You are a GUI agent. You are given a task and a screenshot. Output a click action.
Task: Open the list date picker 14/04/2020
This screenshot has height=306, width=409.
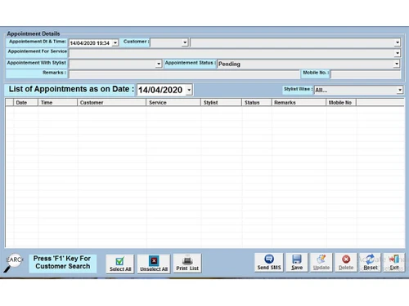(x=189, y=90)
